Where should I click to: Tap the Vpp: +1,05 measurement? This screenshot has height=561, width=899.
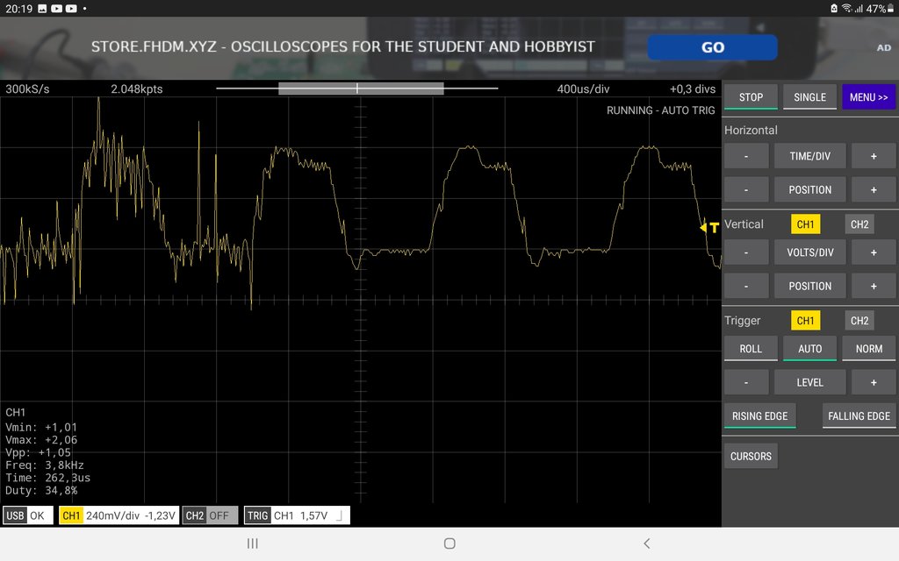pos(39,452)
